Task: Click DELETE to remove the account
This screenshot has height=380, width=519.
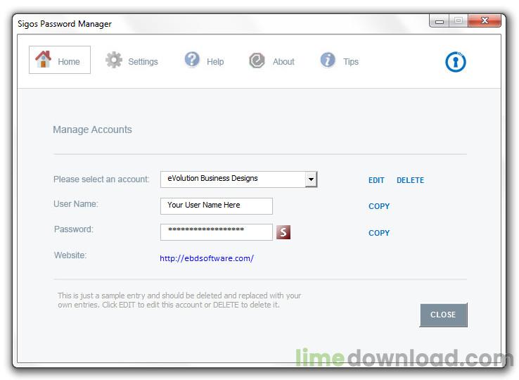Action: (410, 180)
